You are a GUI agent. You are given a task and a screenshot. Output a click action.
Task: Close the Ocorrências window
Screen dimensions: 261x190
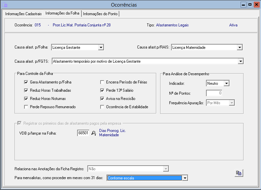click(256, 5)
